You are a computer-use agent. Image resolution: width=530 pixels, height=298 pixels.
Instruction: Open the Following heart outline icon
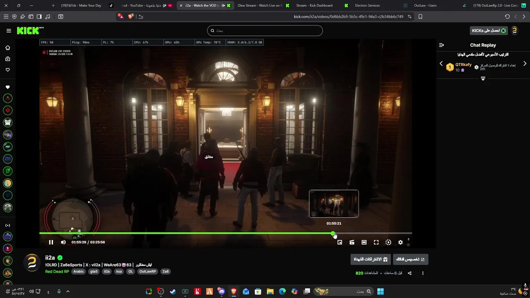(x=7, y=70)
